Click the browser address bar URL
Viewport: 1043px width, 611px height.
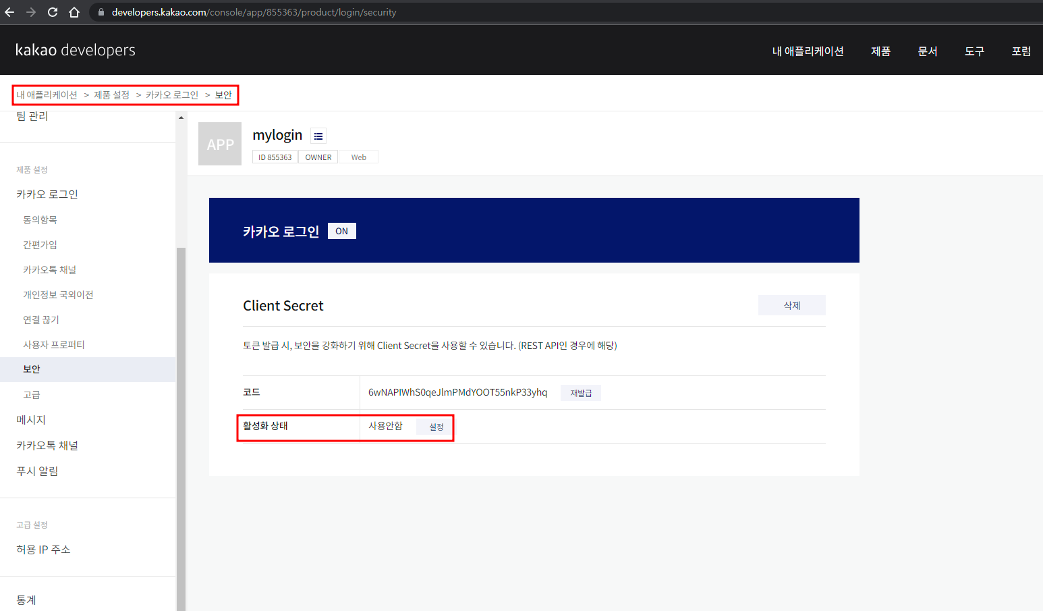(254, 12)
